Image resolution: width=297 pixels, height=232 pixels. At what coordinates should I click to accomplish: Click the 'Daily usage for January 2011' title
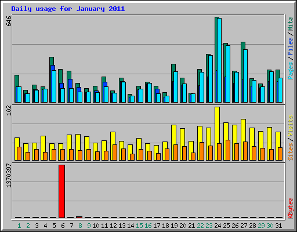coord(68,9)
